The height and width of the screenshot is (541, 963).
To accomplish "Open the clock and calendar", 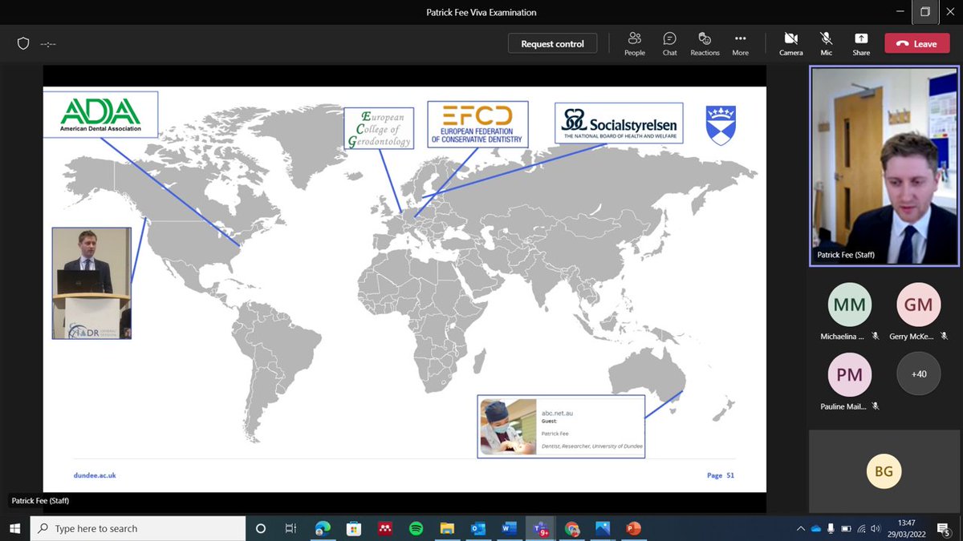I will coord(908,528).
